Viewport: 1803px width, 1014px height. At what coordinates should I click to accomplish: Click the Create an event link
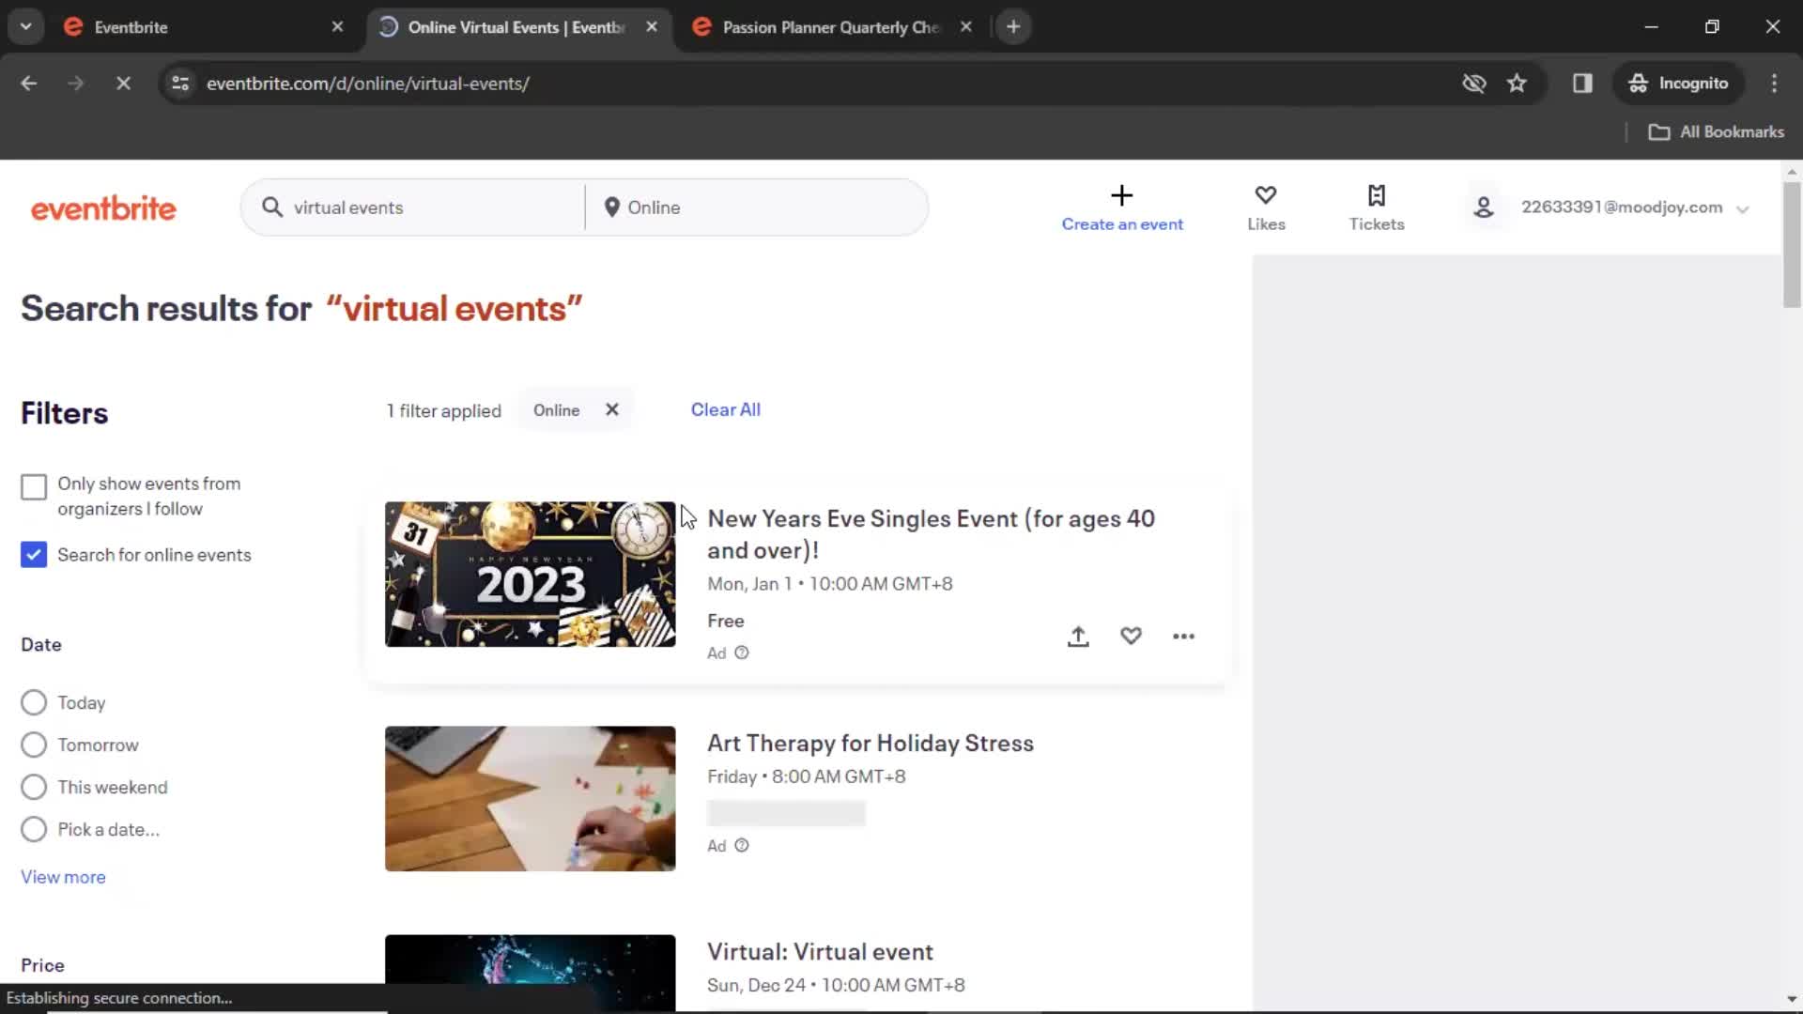click(1122, 224)
